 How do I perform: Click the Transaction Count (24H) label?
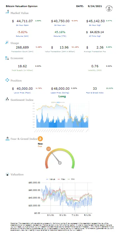22,52
